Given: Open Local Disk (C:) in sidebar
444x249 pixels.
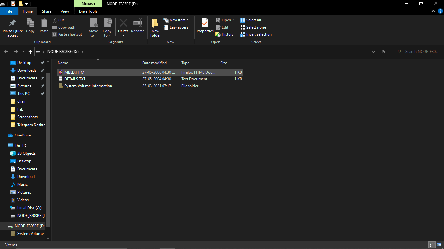Looking at the screenshot, I should tap(29, 208).
